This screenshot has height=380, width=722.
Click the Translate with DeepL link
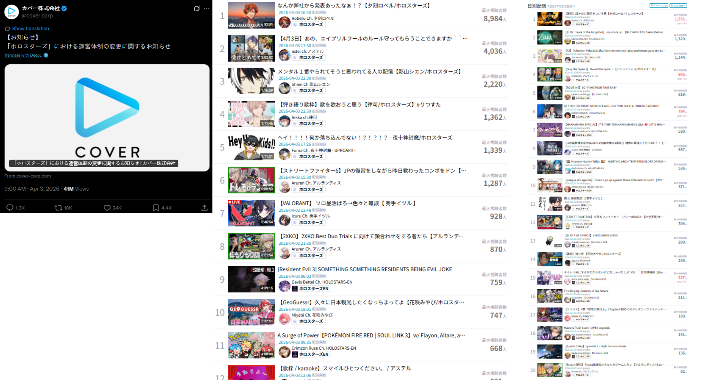[x=23, y=55]
